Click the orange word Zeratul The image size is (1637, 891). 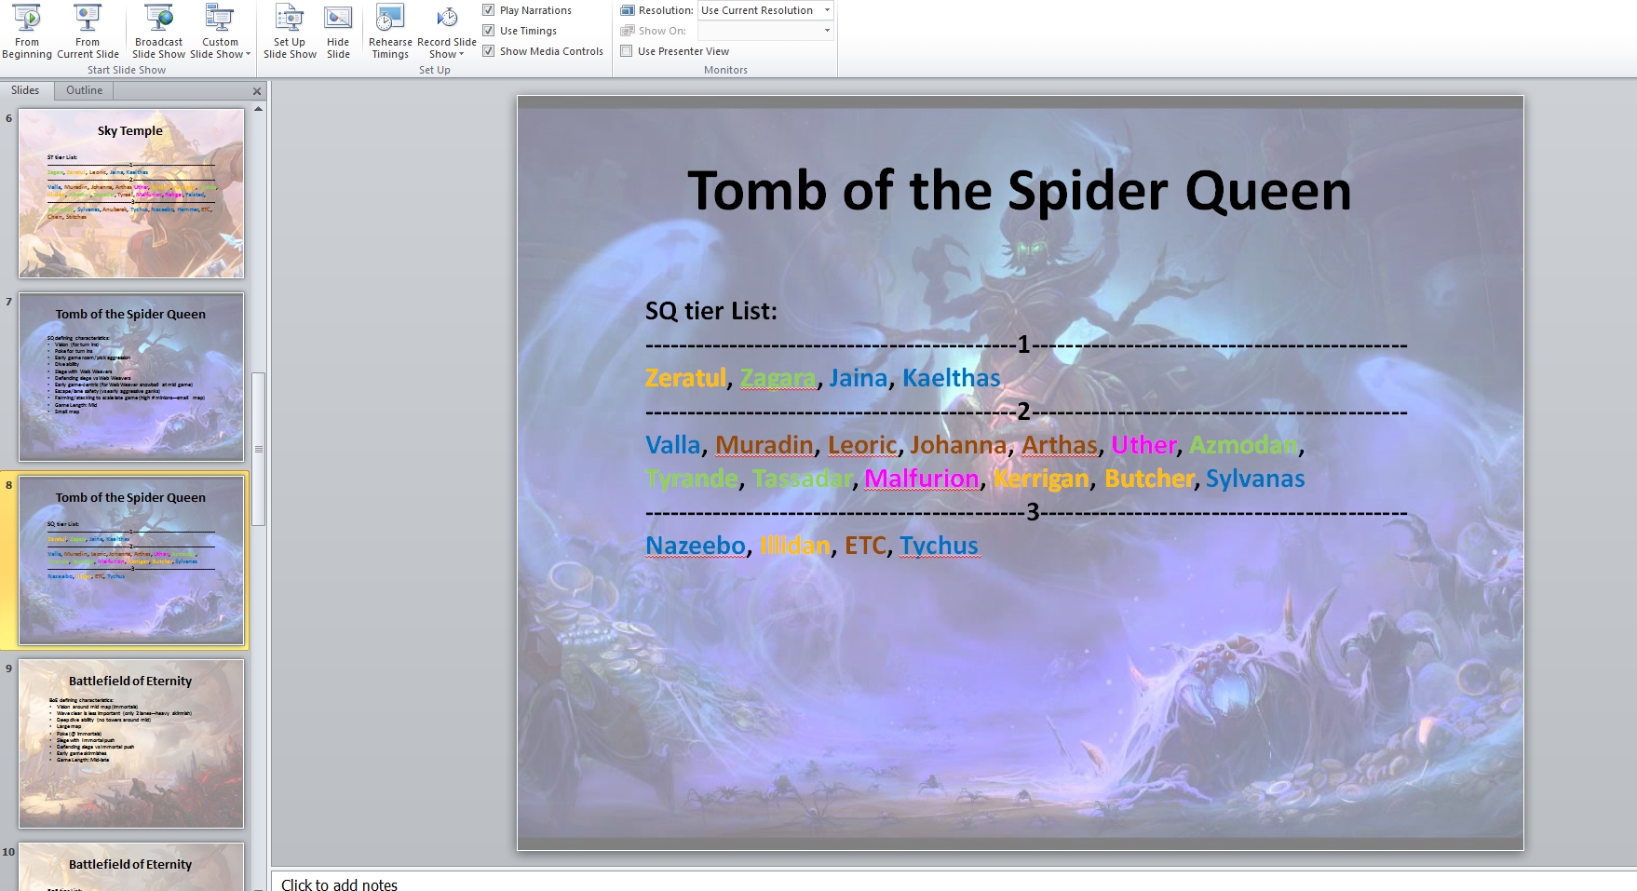685,378
